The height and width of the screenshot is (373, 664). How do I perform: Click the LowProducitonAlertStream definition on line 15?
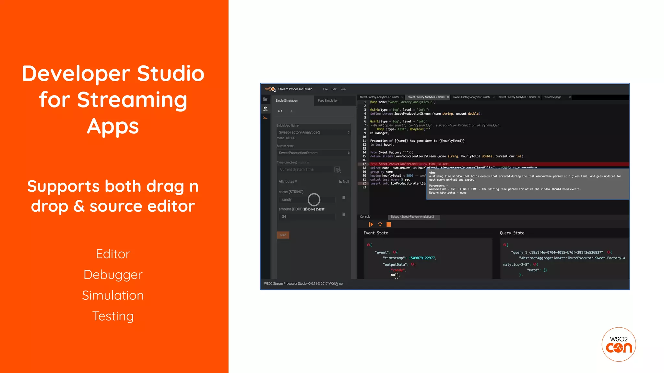tap(447, 156)
